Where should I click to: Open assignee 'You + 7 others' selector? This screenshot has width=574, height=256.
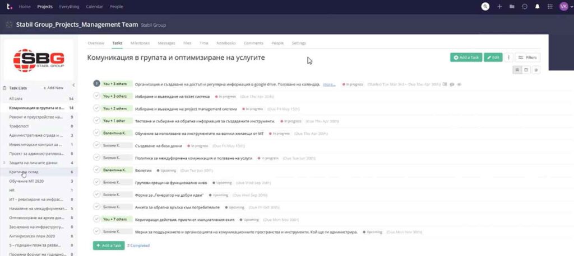117,219
